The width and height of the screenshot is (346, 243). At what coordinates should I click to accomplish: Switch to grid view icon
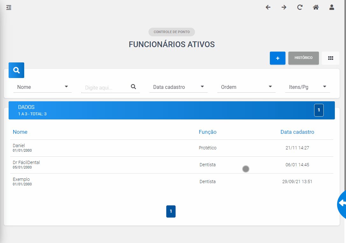tap(331, 58)
